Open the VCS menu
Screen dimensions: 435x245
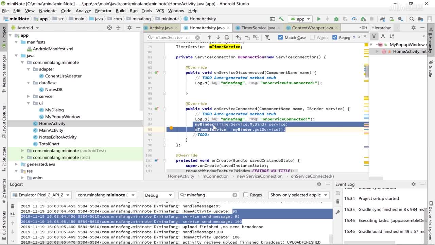[160, 11]
